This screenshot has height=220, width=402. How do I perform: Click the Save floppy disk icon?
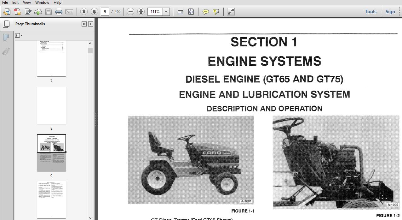[48, 12]
